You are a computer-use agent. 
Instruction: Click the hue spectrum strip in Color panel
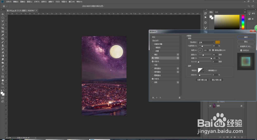coord(243,22)
